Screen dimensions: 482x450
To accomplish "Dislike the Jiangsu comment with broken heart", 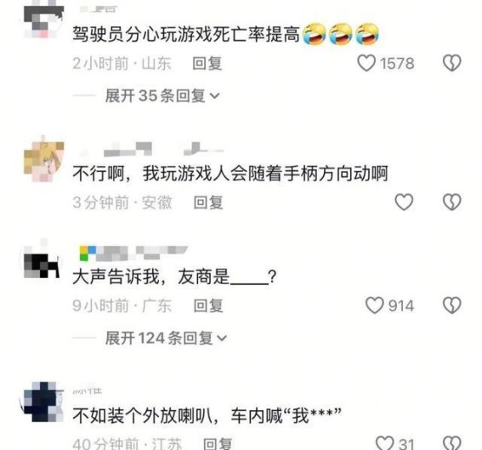I will coord(452,443).
